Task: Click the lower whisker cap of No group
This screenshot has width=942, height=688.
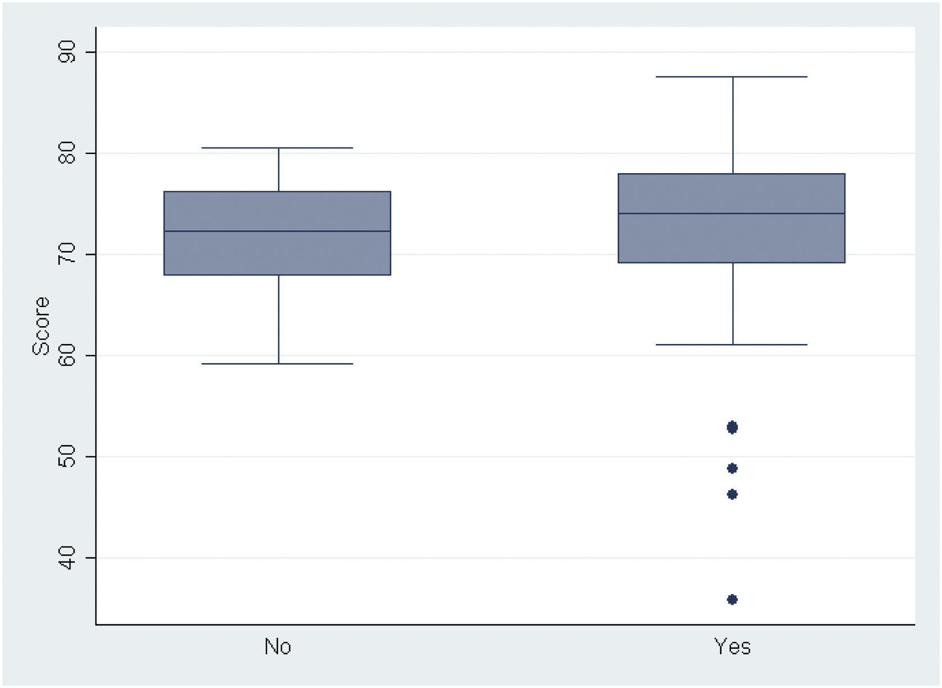Action: [277, 364]
